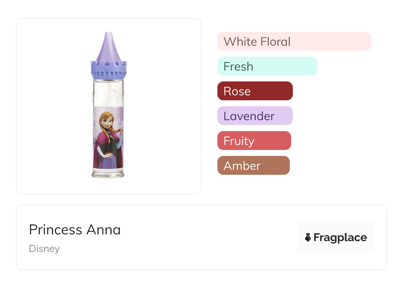Click the brown Amber accord bar
The width and height of the screenshot is (403, 286).
(253, 166)
